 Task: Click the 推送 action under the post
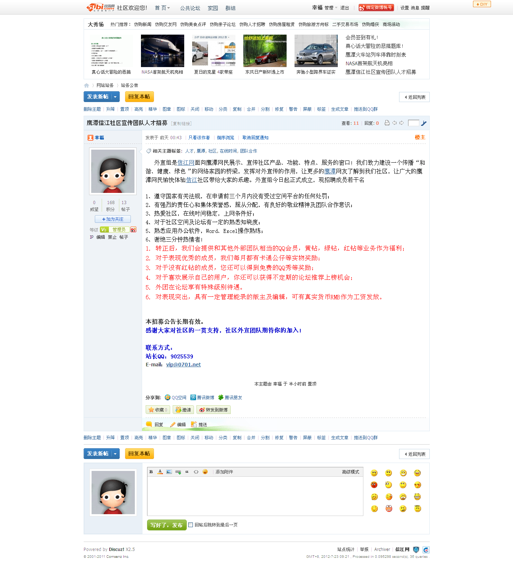point(199,425)
